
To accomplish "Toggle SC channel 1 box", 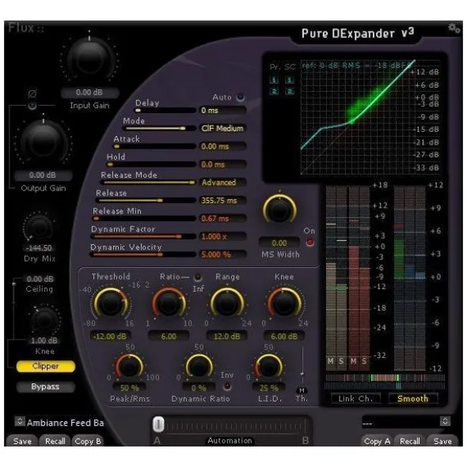I will point(289,80).
